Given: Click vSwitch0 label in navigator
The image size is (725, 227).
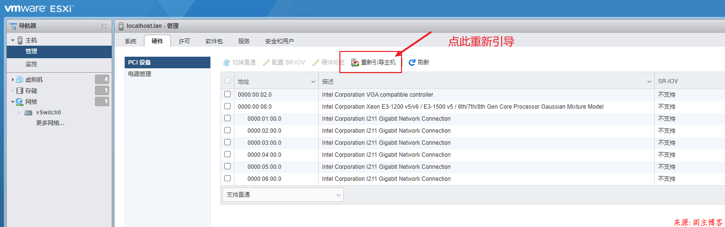Looking at the screenshot, I should (49, 113).
